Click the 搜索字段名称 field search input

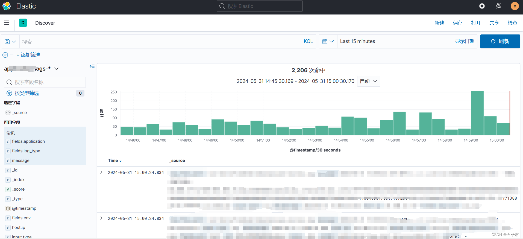(x=45, y=82)
